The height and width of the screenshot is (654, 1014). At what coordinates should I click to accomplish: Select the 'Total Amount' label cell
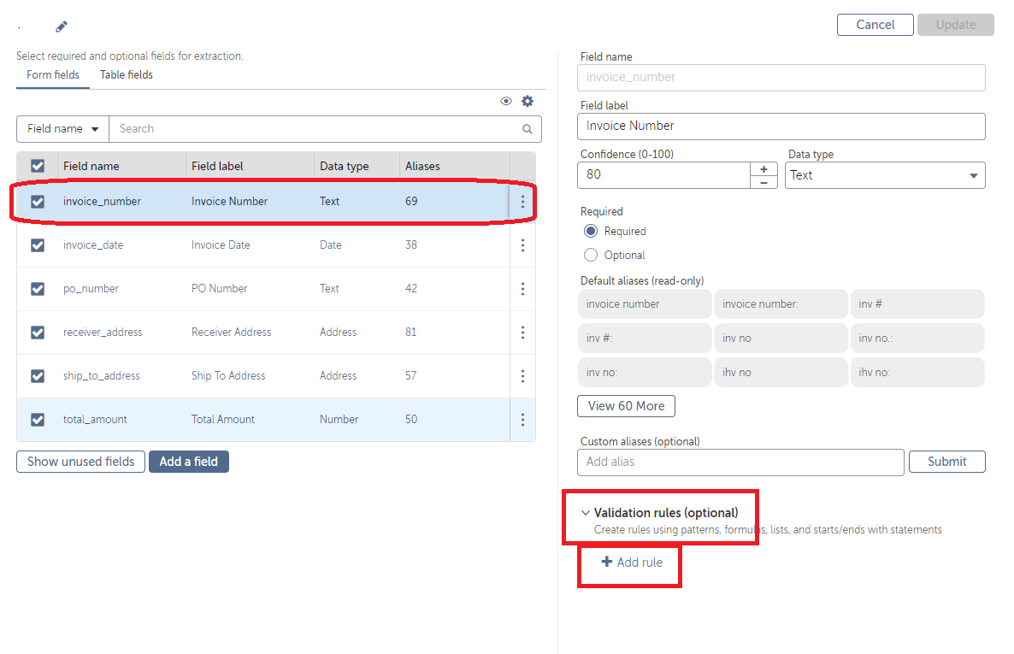[223, 419]
